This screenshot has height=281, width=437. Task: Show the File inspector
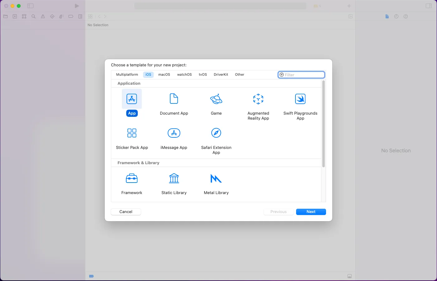point(387,16)
